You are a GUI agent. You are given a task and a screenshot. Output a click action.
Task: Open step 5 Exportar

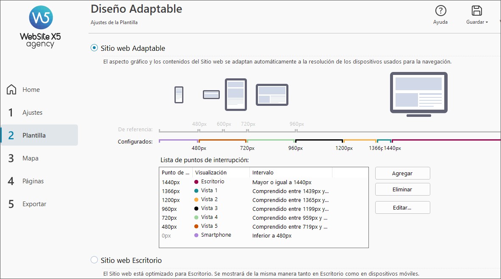tap(34, 204)
